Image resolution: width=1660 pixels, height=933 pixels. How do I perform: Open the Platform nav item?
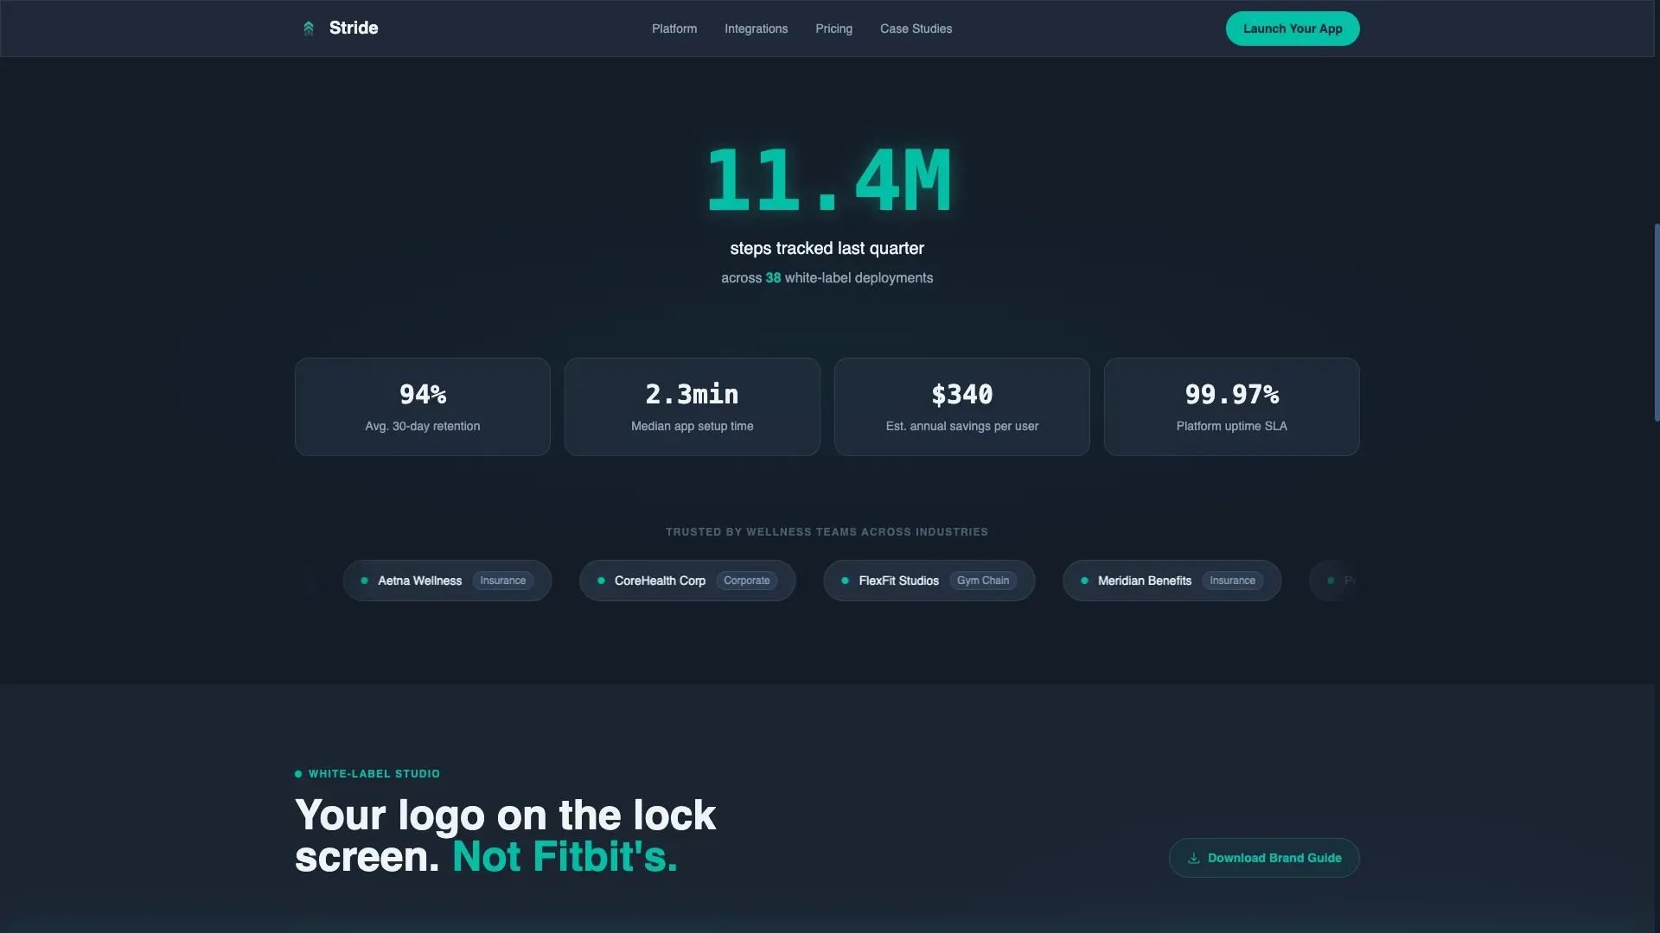(x=674, y=29)
